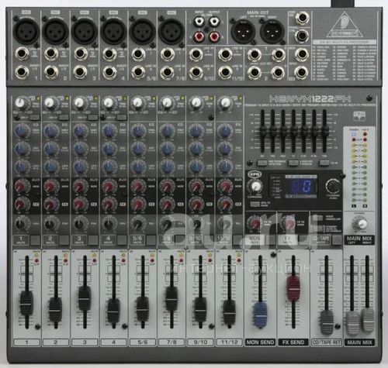The height and width of the screenshot is (368, 388).
Task: Toggle the channel 3 mute button
Action: click(93, 240)
